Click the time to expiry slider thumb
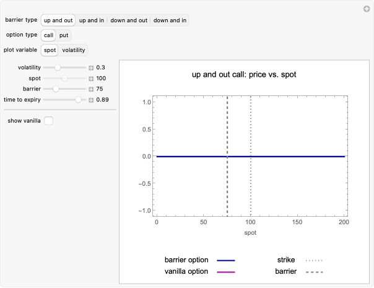 pyautogui.click(x=78, y=100)
